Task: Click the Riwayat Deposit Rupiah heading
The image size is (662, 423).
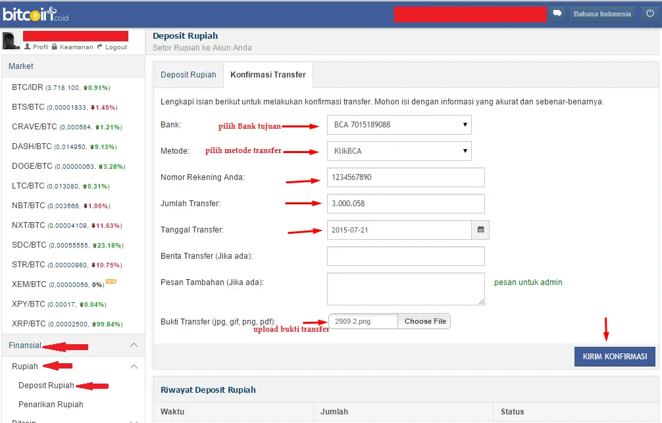Action: (208, 390)
